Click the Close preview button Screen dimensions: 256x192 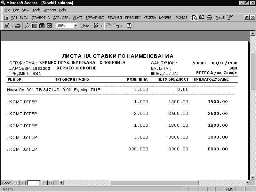point(85,26)
